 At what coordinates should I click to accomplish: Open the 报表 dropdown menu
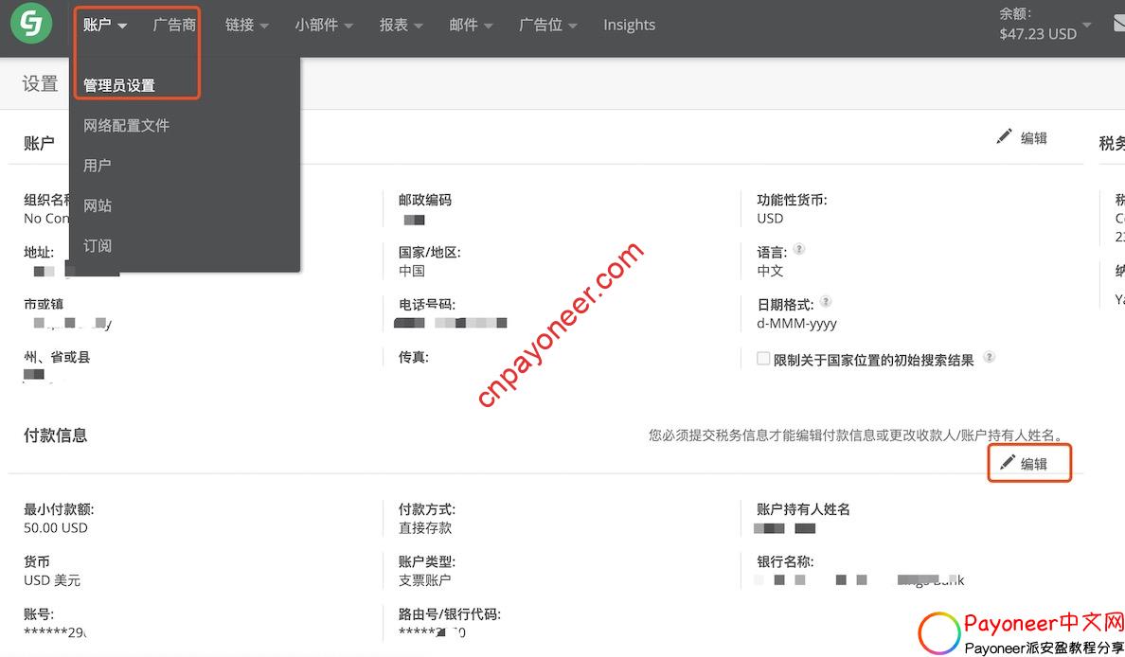click(x=401, y=26)
